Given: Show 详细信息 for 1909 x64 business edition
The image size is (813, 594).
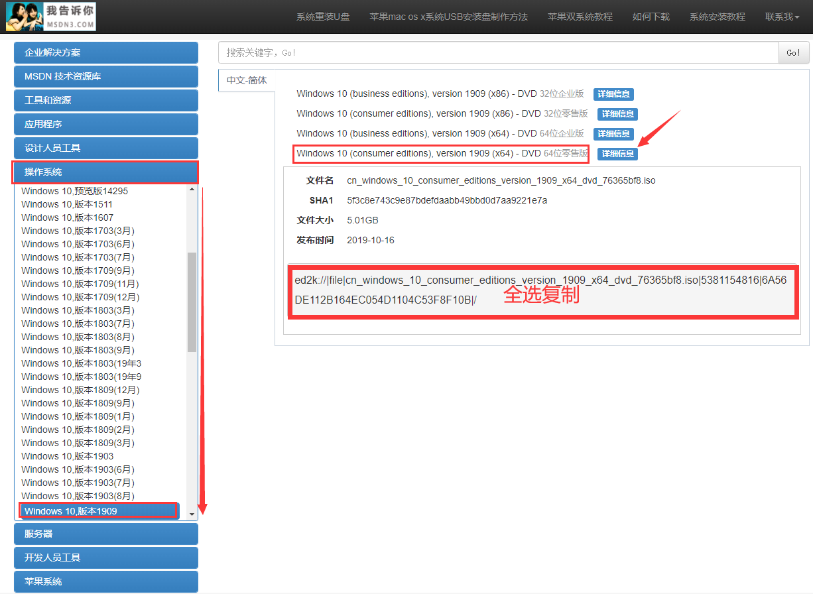Looking at the screenshot, I should pyautogui.click(x=613, y=134).
